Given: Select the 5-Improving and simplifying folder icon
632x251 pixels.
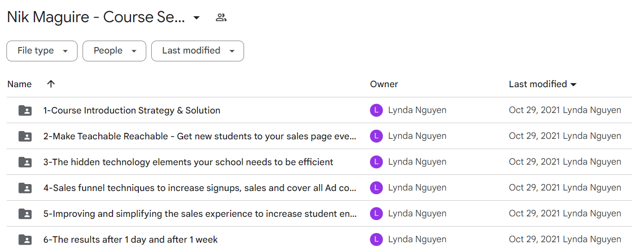Looking at the screenshot, I should point(25,214).
